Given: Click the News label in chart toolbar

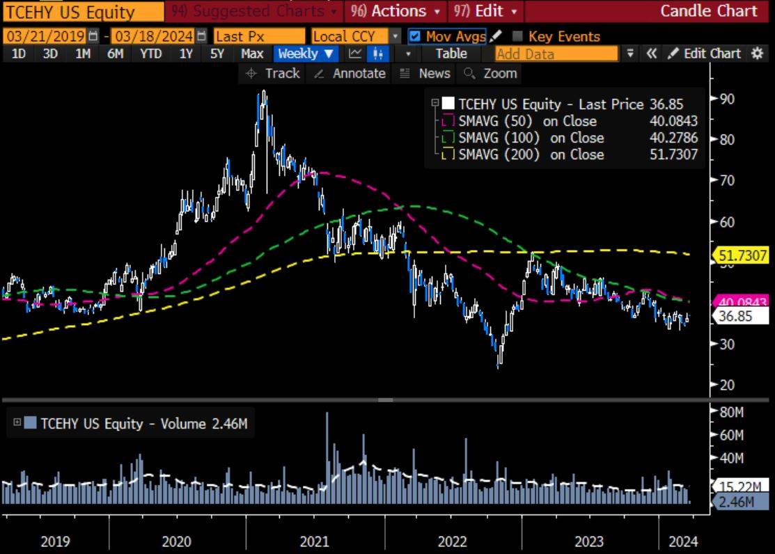Looking at the screenshot, I should [435, 74].
